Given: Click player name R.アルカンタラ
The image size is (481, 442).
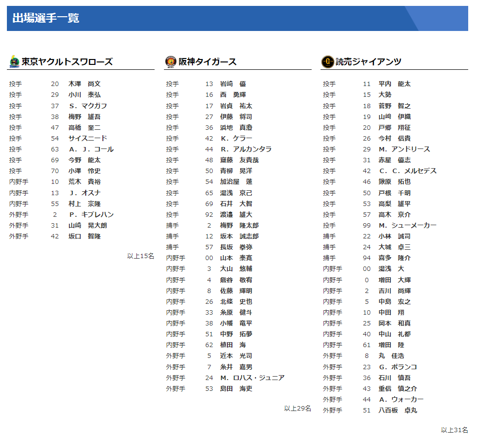Looking at the screenshot, I should click(246, 149).
